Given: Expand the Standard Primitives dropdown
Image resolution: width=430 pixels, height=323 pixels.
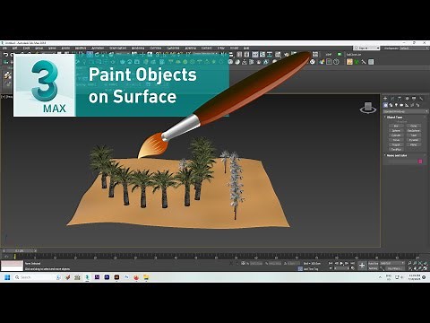Looking at the screenshot, I should coord(406,111).
